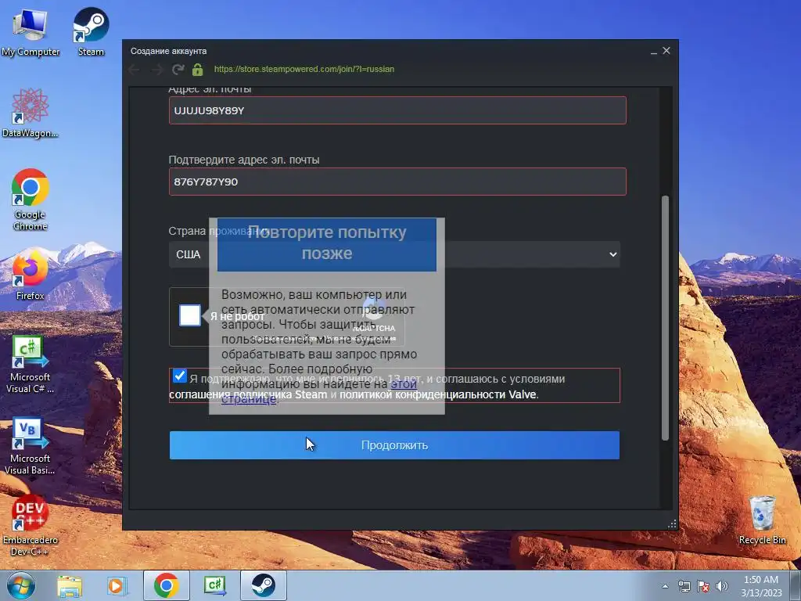Viewport: 801px width, 601px height.
Task: Open network status tray icon
Action: click(x=684, y=586)
